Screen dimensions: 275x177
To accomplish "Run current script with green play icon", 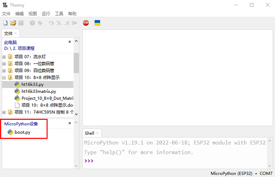I will [32, 23].
